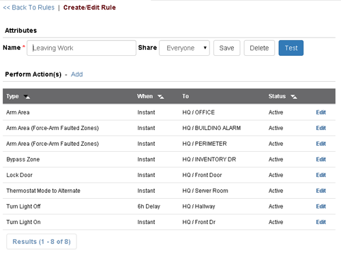Select 'Bypass Zone' type cell
This screenshot has width=341, height=254.
coord(23,159)
